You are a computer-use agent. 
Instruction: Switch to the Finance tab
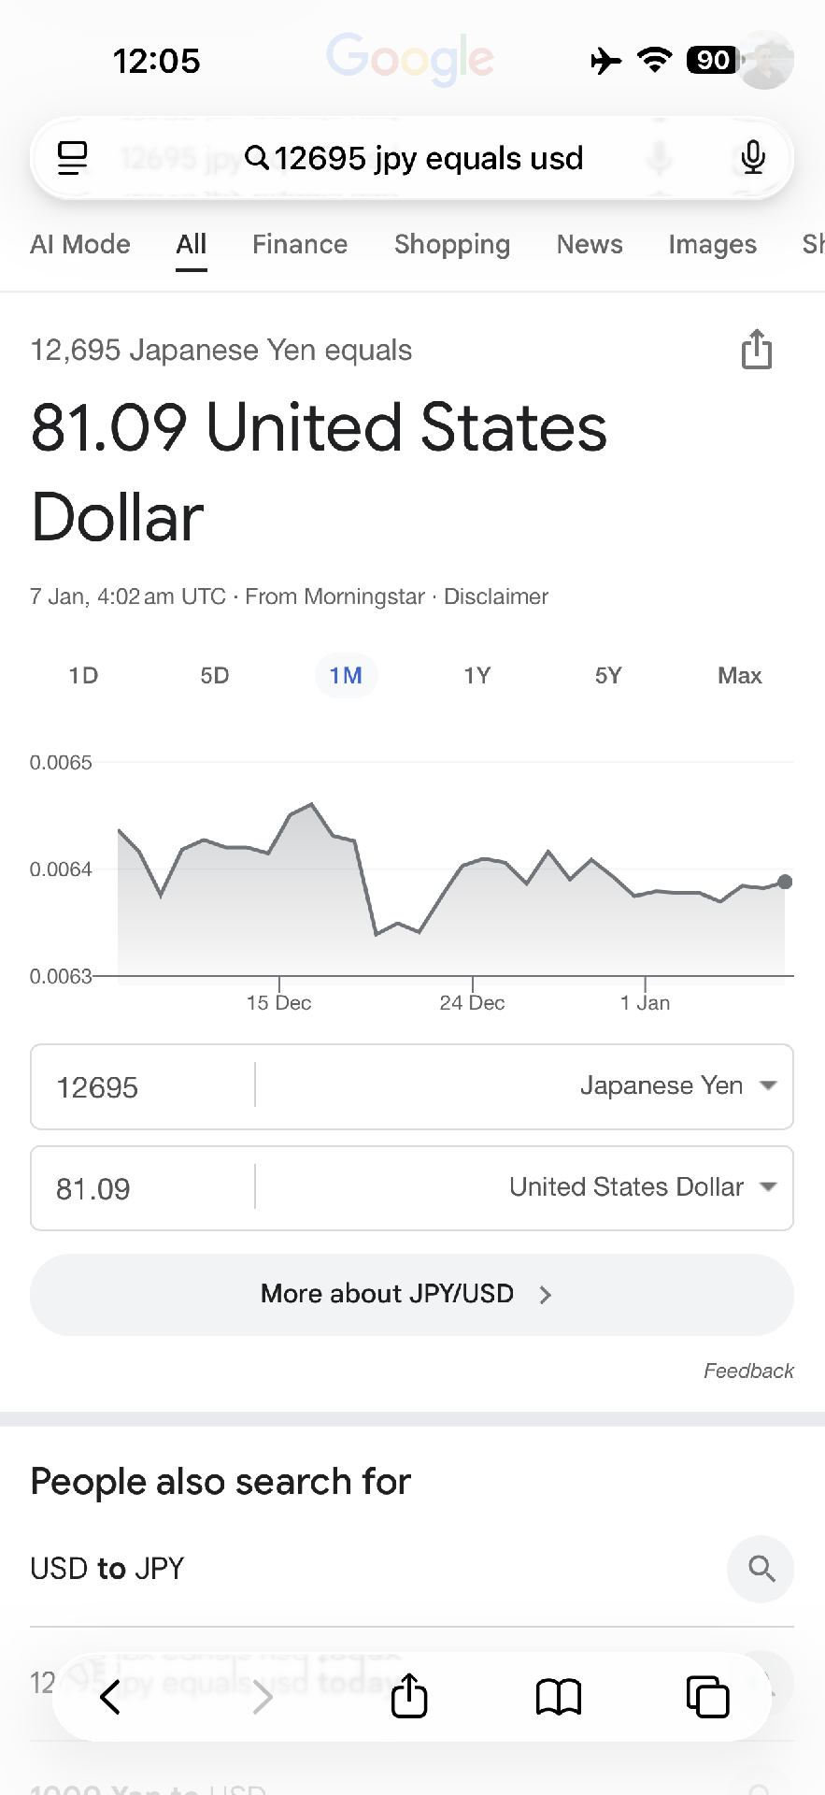300,245
